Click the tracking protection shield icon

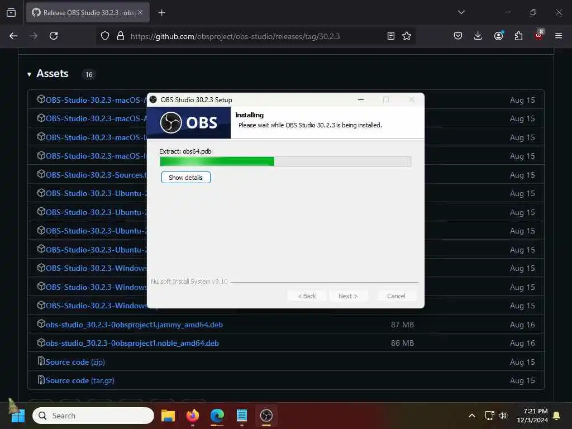(x=105, y=36)
